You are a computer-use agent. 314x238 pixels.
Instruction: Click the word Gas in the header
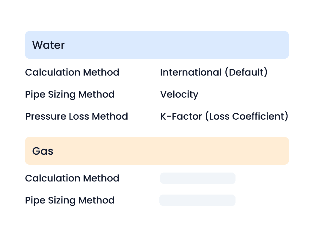click(x=43, y=151)
